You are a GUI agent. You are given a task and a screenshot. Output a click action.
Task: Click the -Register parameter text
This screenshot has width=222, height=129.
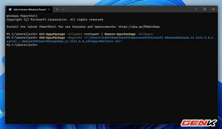(x=75, y=38)
